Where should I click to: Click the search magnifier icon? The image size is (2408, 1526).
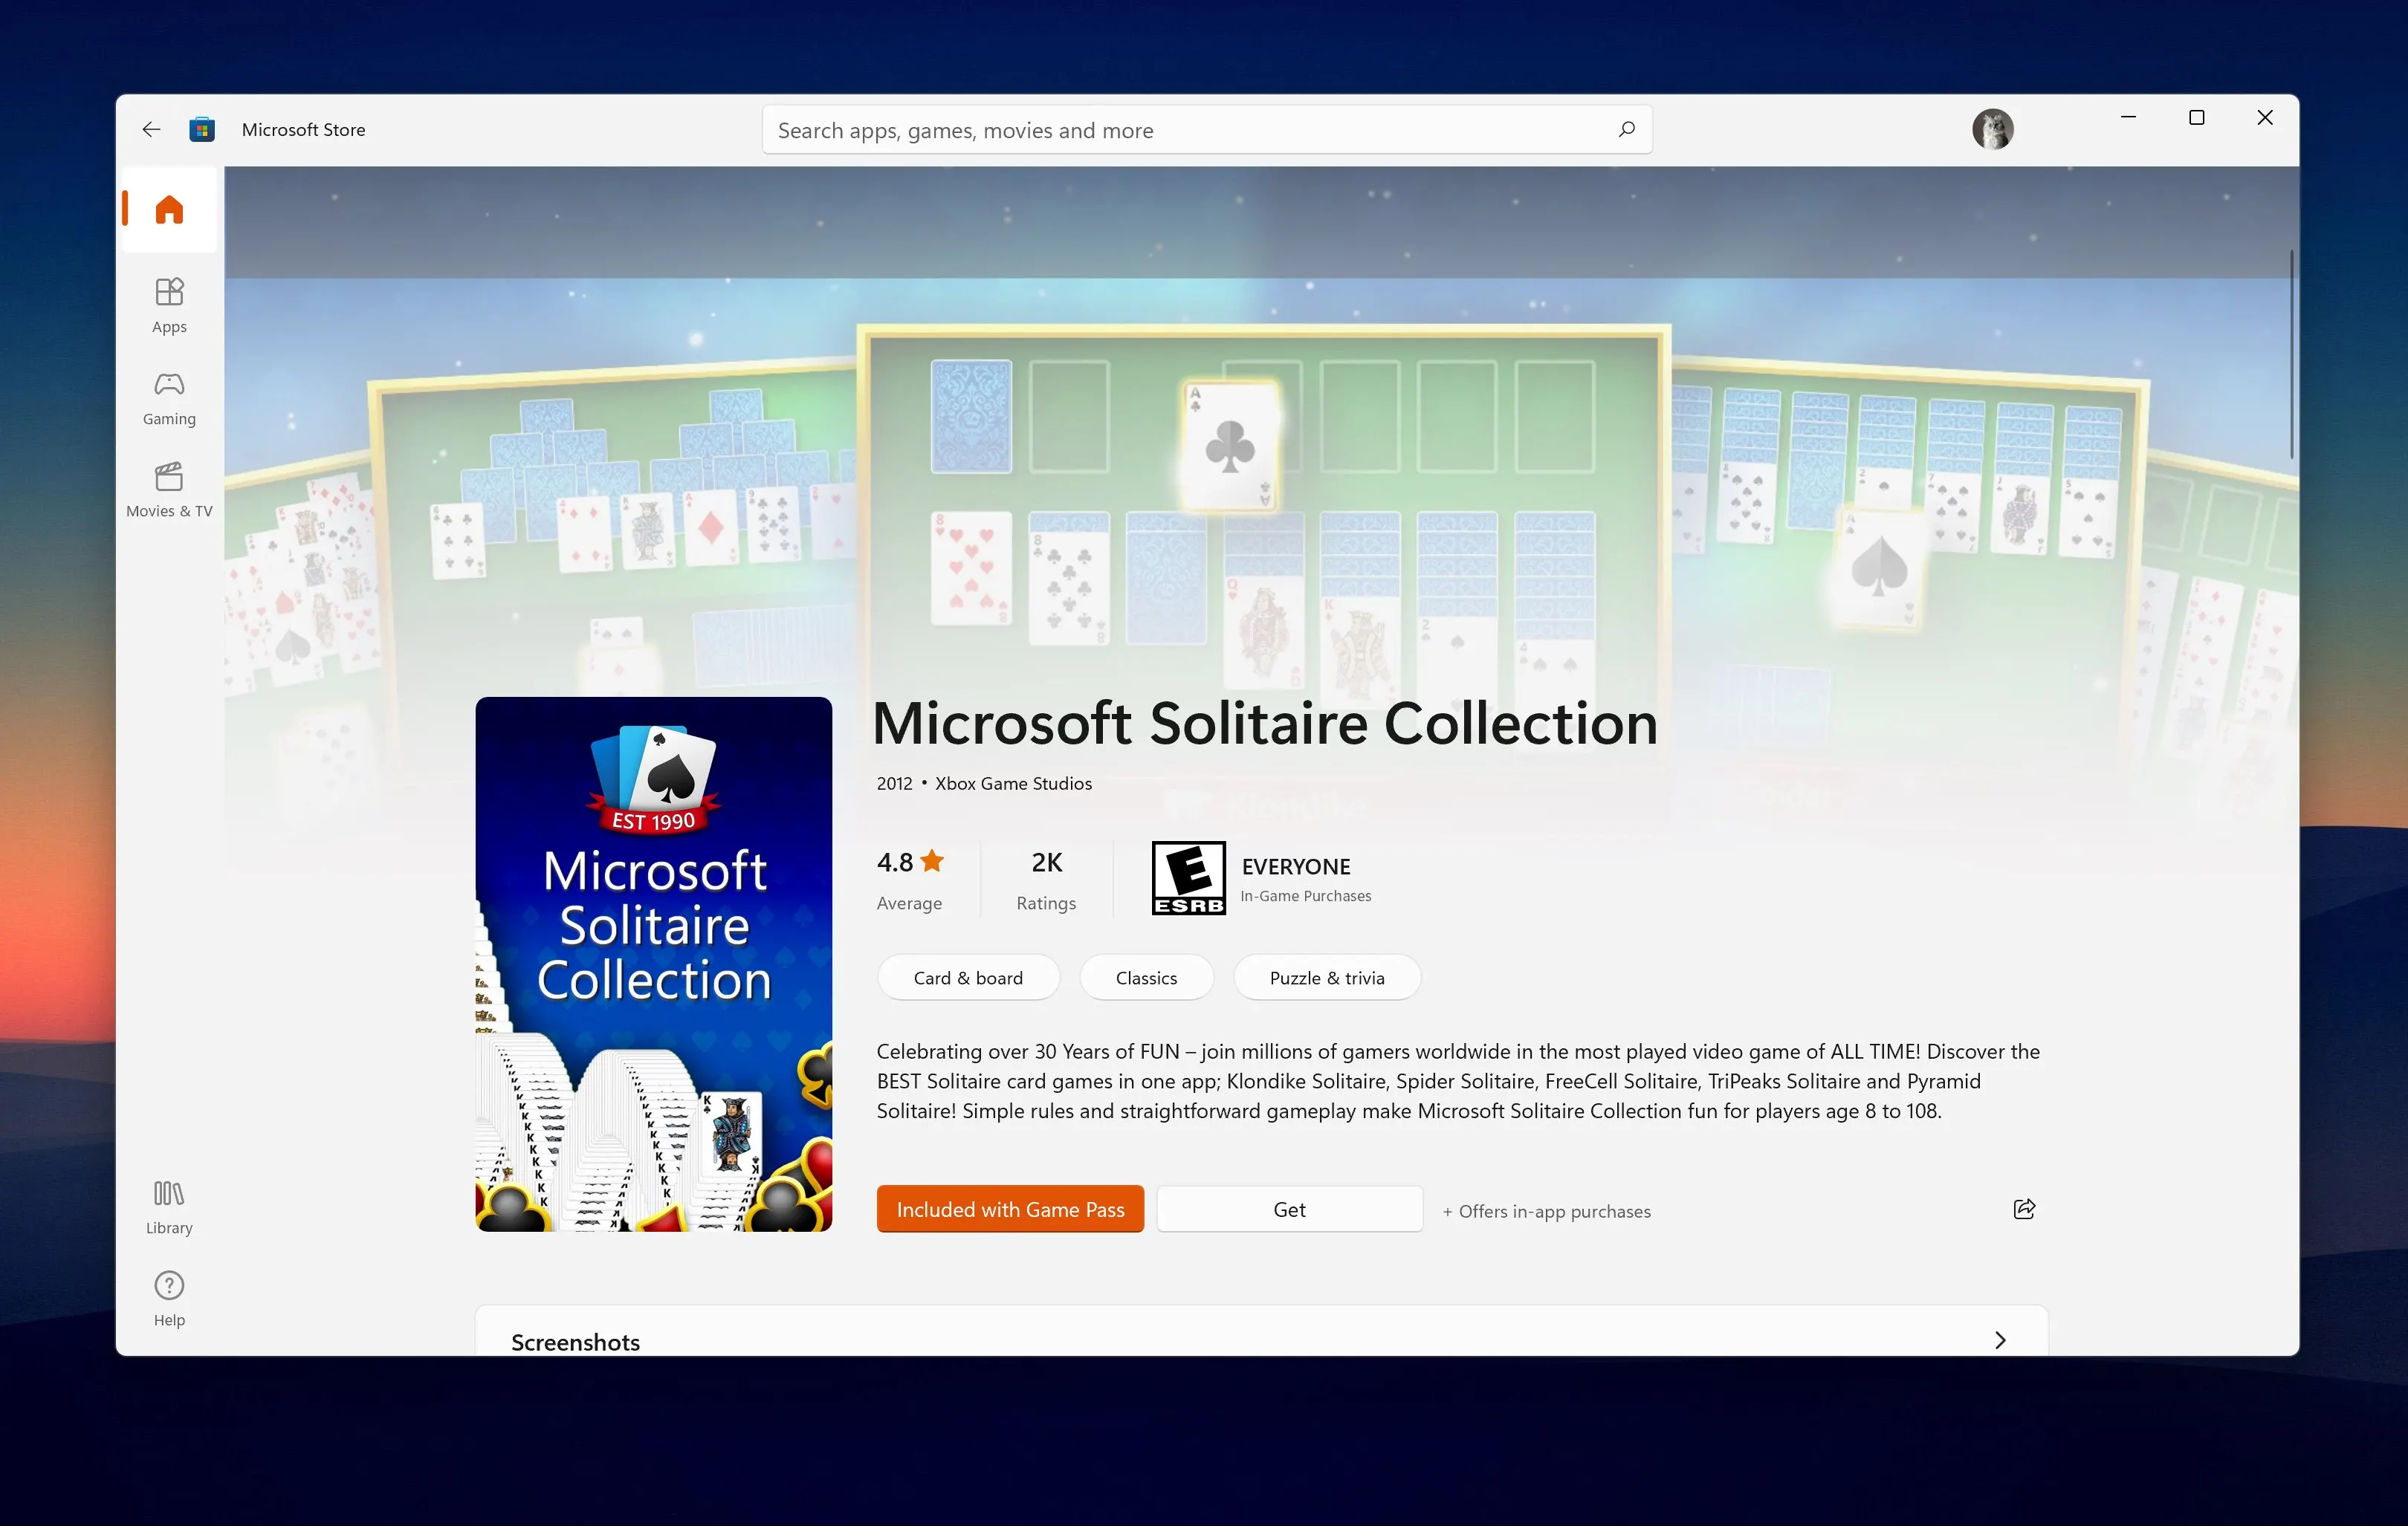[1626, 129]
